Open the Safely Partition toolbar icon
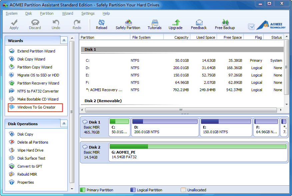The image size is (292, 196). 128,22
